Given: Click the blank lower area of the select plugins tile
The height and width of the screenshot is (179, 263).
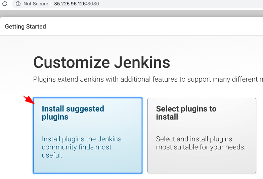Looking at the screenshot, I should pyautogui.click(x=202, y=163).
